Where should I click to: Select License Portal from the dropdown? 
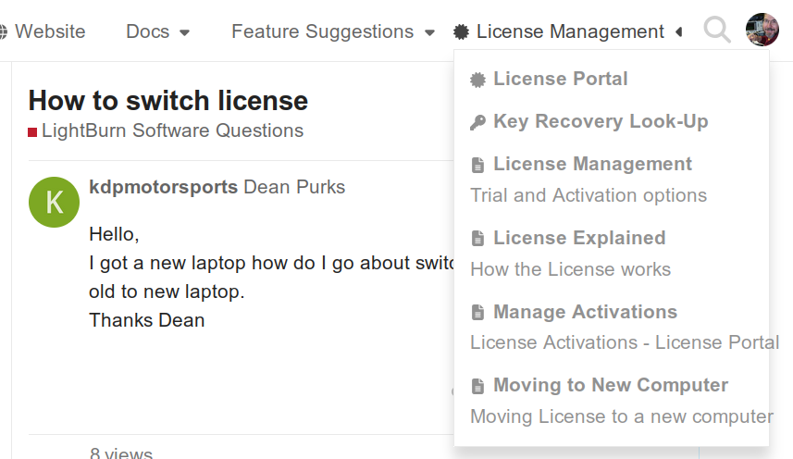(561, 79)
